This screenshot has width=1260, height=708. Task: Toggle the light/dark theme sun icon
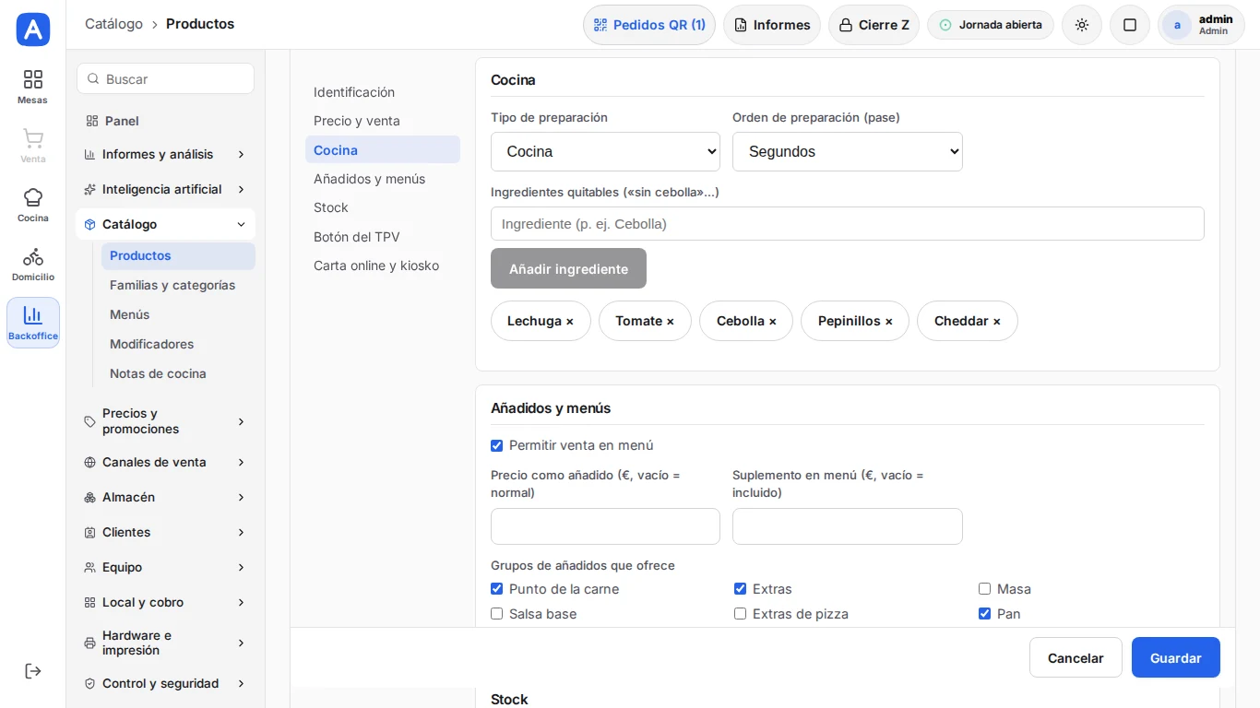1082,25
